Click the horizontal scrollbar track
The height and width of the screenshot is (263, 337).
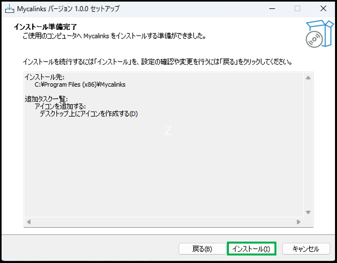162,222
